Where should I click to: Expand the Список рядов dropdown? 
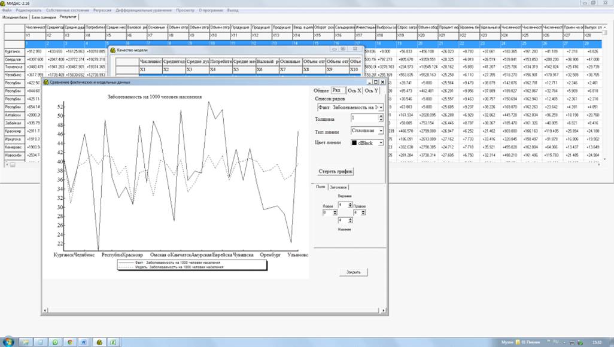(x=381, y=107)
